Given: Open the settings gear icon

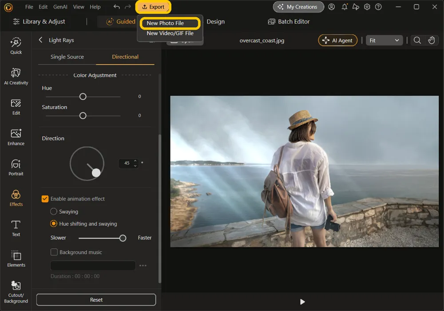Looking at the screenshot, I should pyautogui.click(x=367, y=7).
